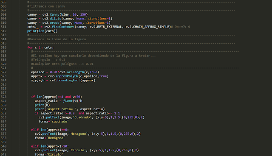Screen dimensions: 272x156
Task: Click 'findContours' function name
Action: 63,27
